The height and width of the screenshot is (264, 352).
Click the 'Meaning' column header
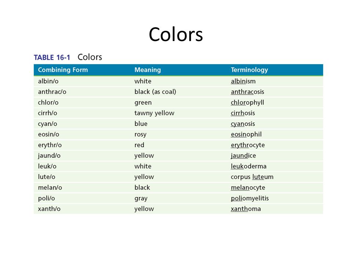pyautogui.click(x=147, y=70)
